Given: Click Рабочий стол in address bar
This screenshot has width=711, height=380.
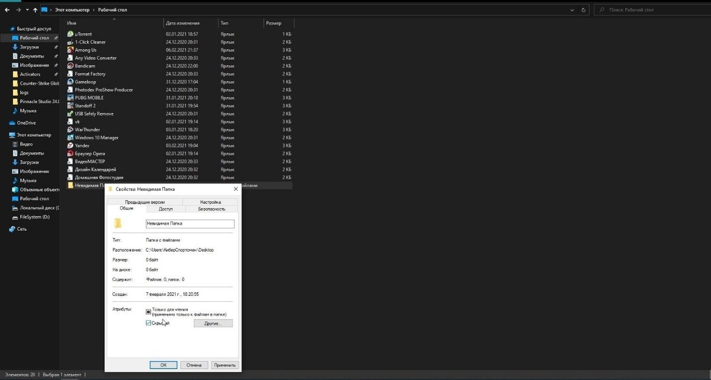Looking at the screenshot, I should (x=112, y=10).
